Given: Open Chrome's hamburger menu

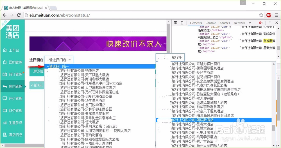Looking at the screenshot, I should pyautogui.click(x=276, y=15).
